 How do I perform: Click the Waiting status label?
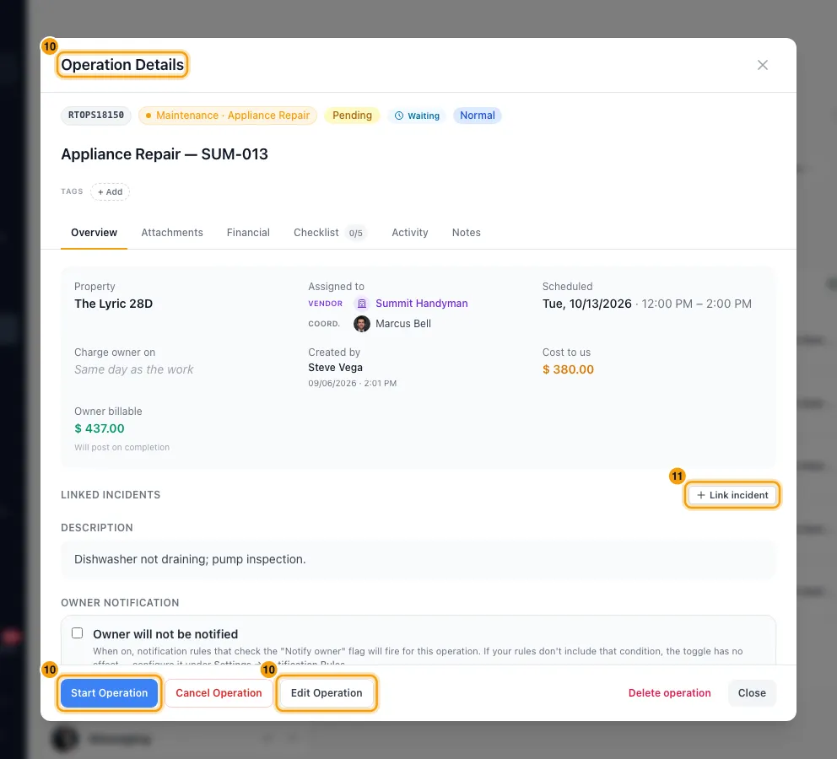pyautogui.click(x=424, y=116)
